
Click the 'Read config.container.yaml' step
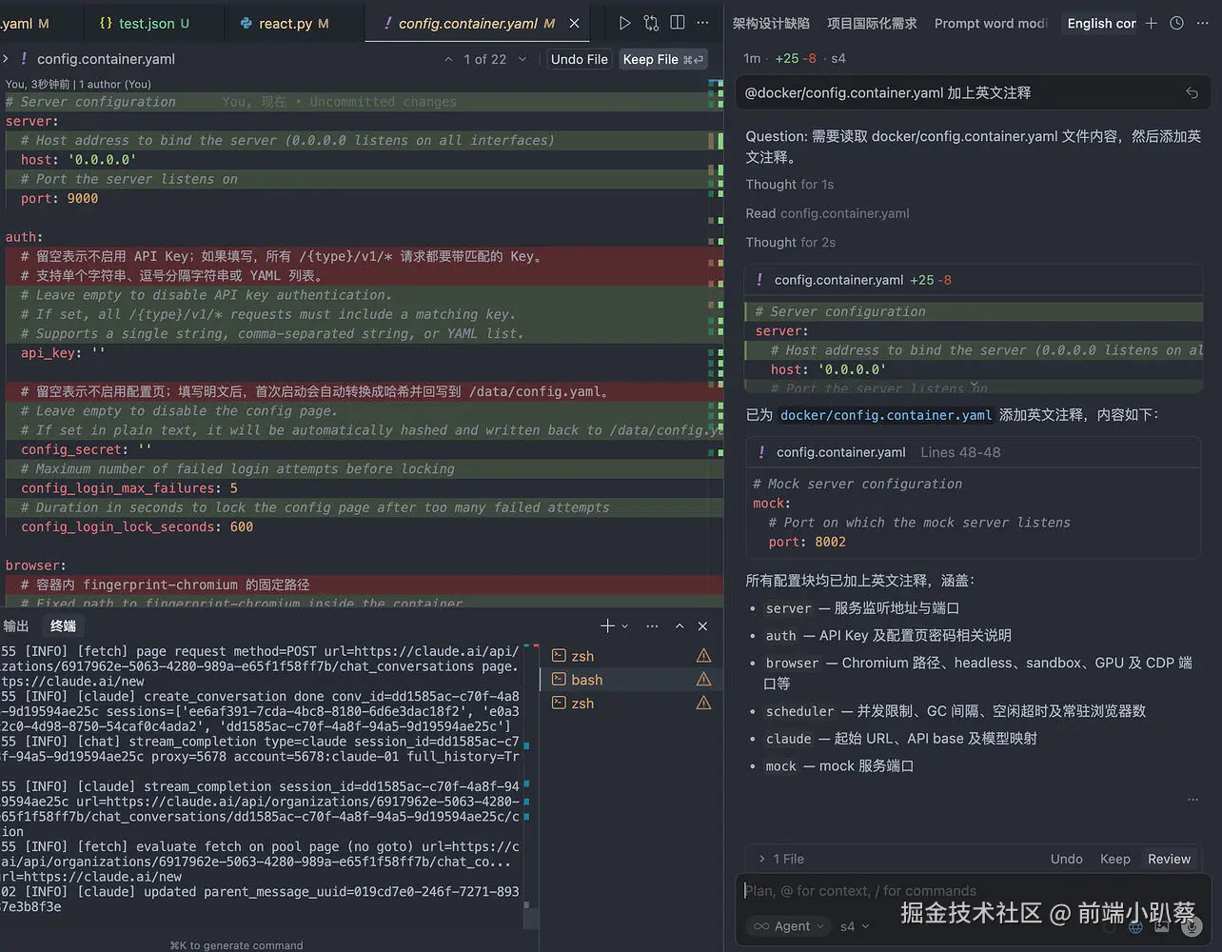click(827, 213)
